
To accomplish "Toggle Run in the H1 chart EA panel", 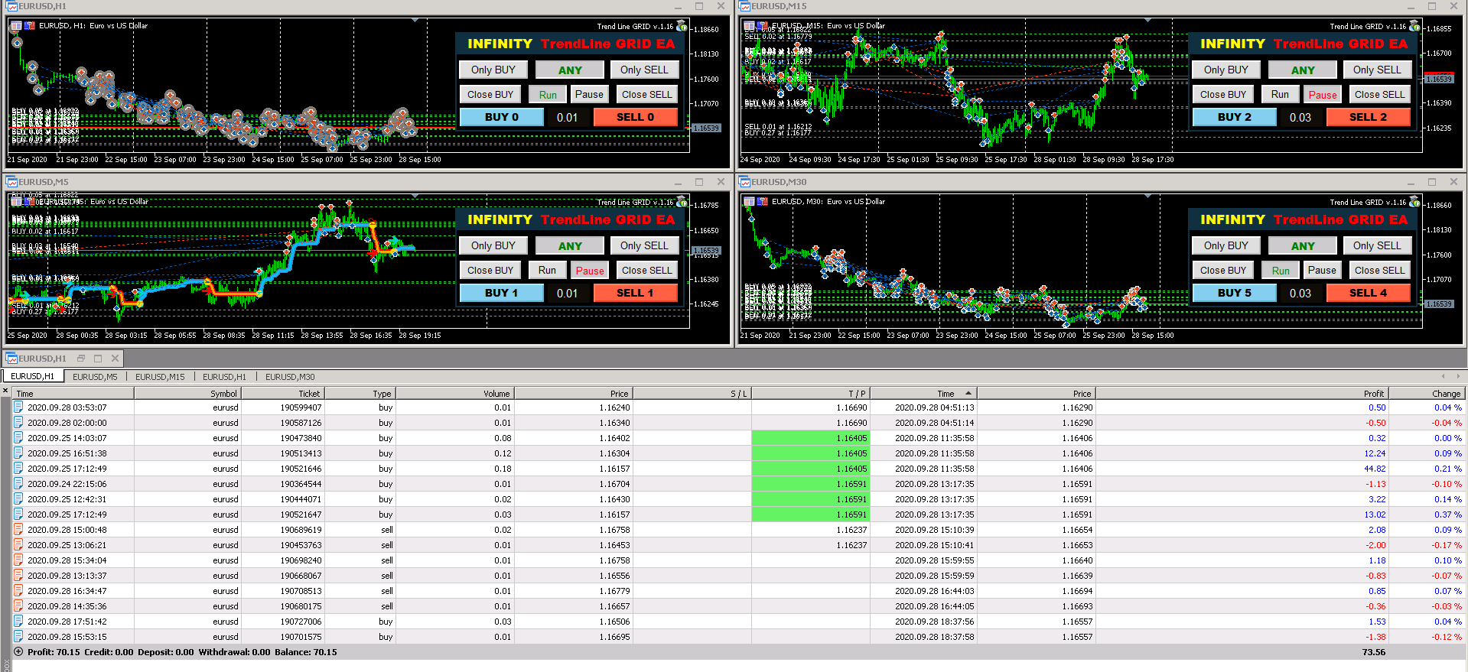I will (548, 94).
